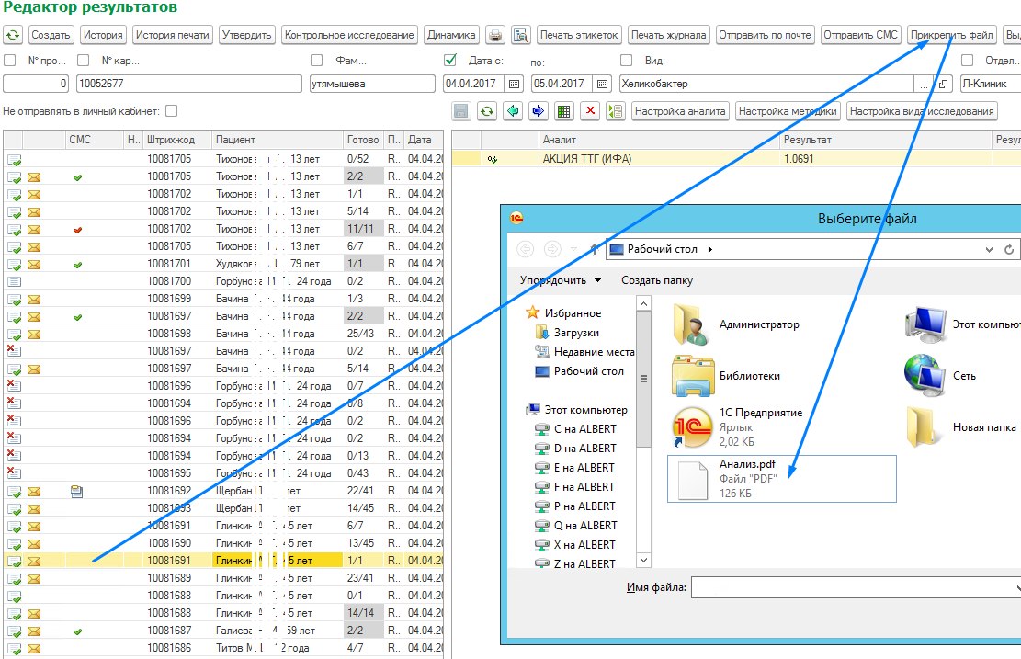Click the navigation pane scroll down arrow
The width and height of the screenshot is (1021, 659).
tap(643, 560)
